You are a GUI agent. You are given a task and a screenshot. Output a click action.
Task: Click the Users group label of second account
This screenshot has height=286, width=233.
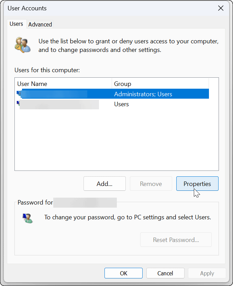121,104
